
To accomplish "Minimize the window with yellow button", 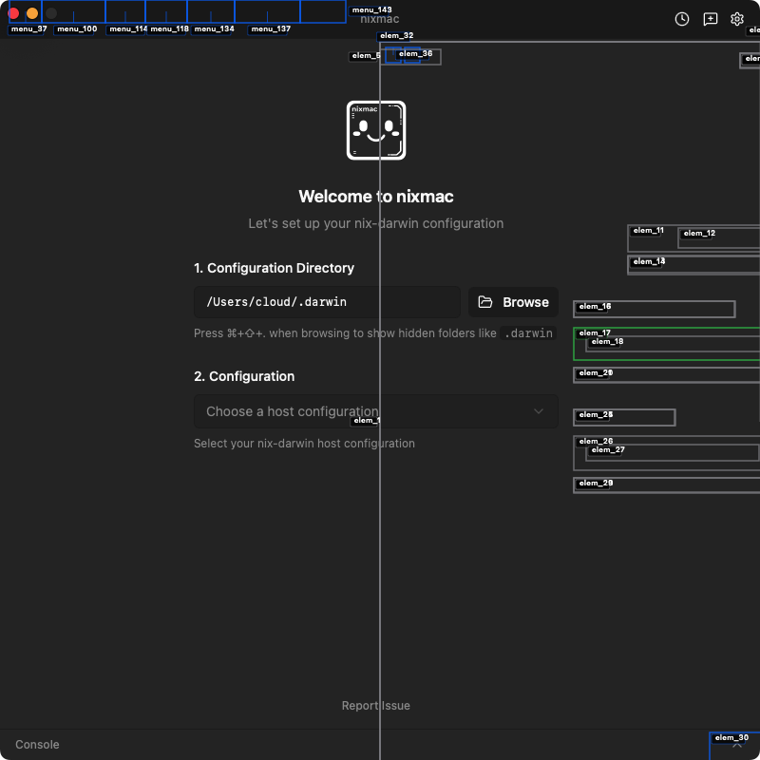I will pyautogui.click(x=32, y=13).
